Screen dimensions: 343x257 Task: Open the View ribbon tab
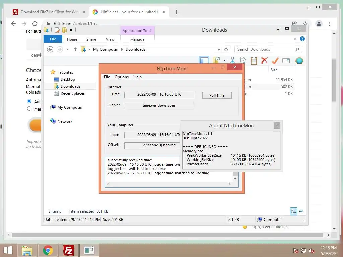tap(110, 39)
